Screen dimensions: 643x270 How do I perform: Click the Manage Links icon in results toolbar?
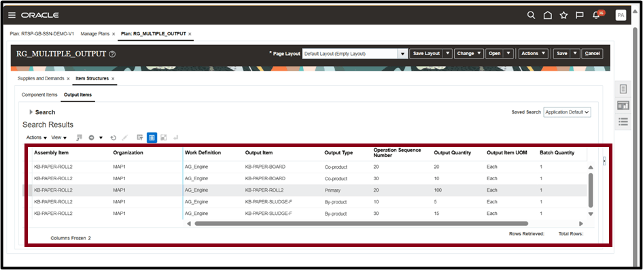pos(80,138)
